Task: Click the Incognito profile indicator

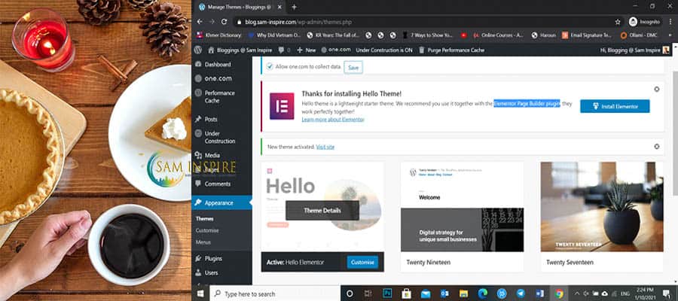Action: pos(644,22)
